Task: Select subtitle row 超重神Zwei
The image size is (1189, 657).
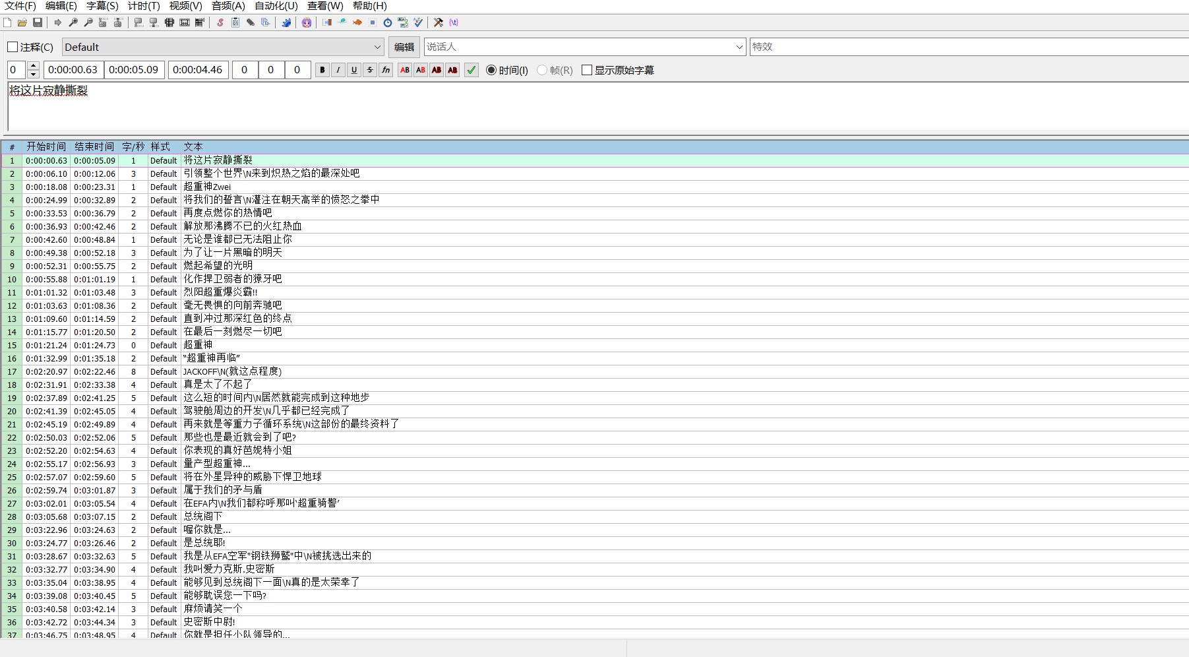Action: pyautogui.click(x=594, y=187)
